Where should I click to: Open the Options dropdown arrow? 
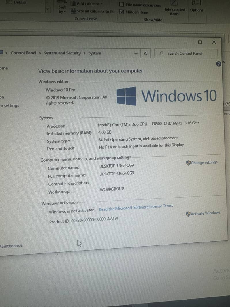click(x=197, y=14)
